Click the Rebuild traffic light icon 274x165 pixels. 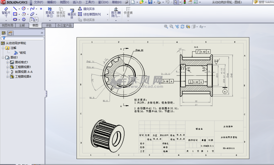click(185, 2)
